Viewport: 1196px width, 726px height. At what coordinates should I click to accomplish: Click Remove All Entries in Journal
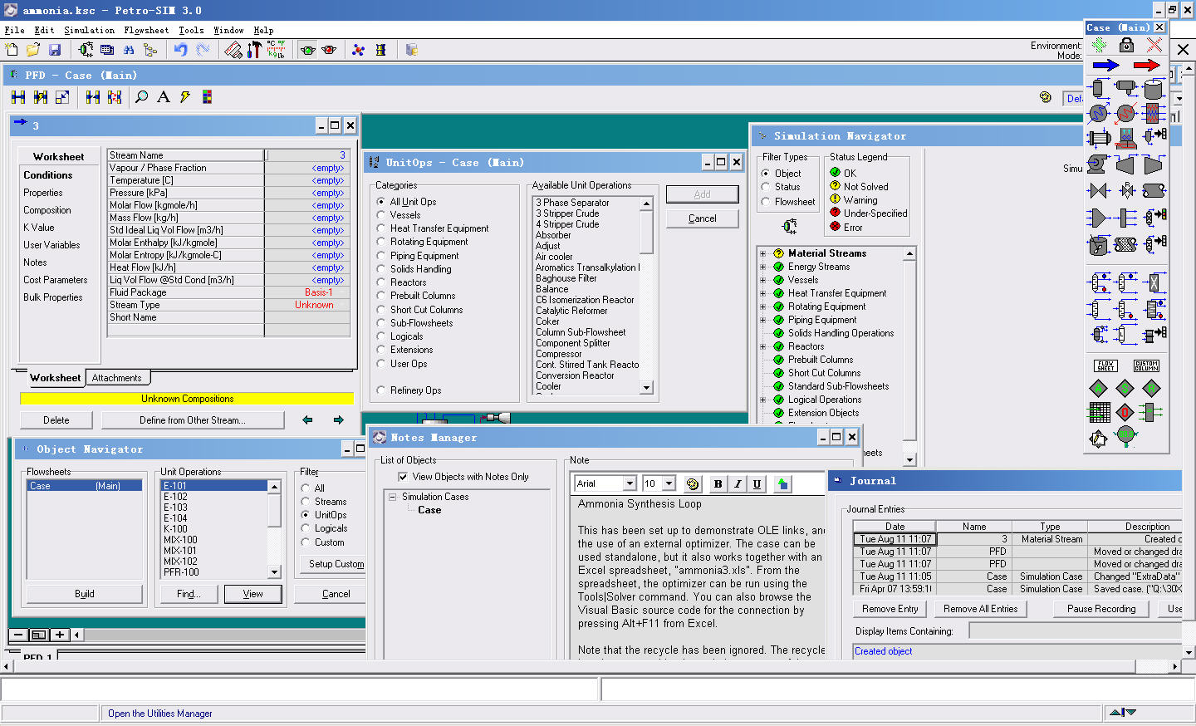[x=981, y=609]
